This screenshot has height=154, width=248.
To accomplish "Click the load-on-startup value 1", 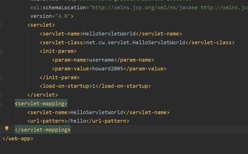I will (x=94, y=86).
